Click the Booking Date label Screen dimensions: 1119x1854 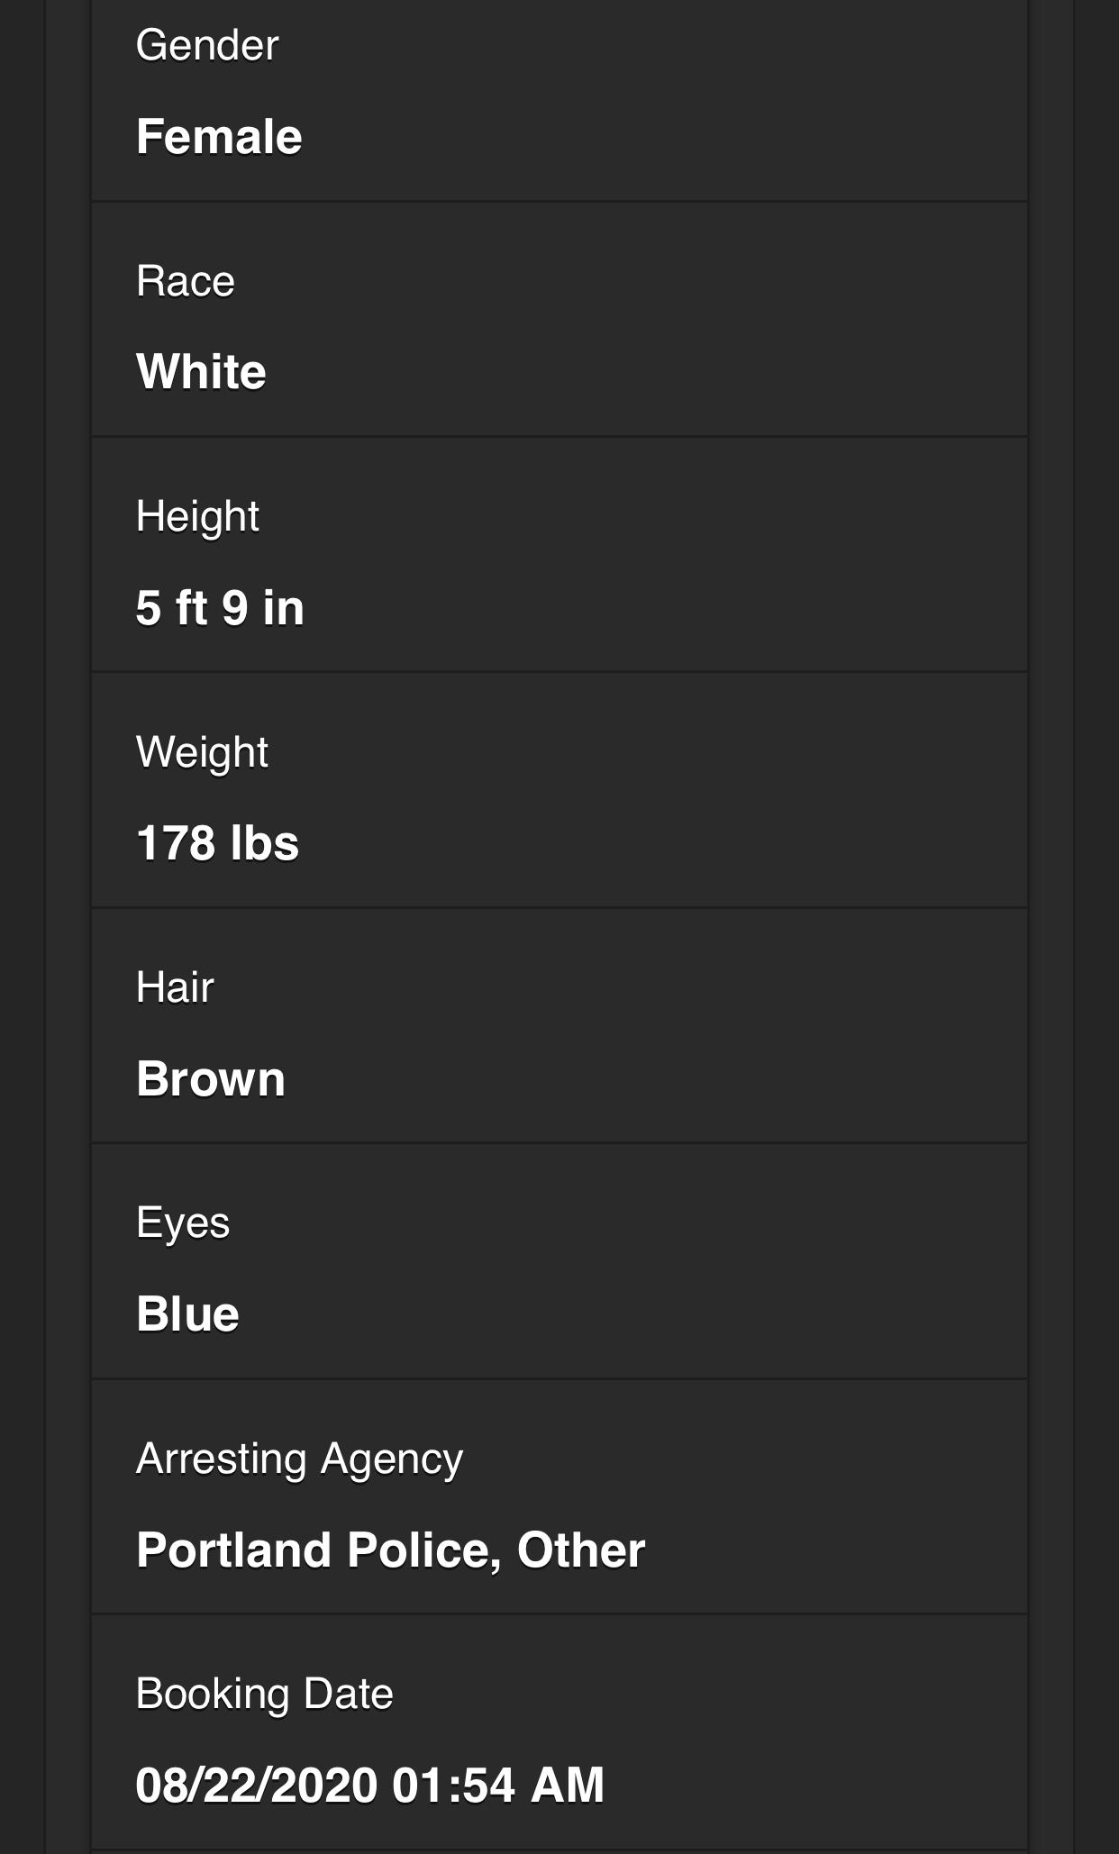click(x=264, y=1695)
